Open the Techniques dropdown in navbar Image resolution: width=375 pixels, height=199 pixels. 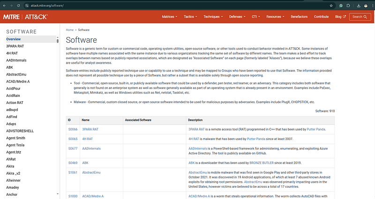tap(213, 17)
